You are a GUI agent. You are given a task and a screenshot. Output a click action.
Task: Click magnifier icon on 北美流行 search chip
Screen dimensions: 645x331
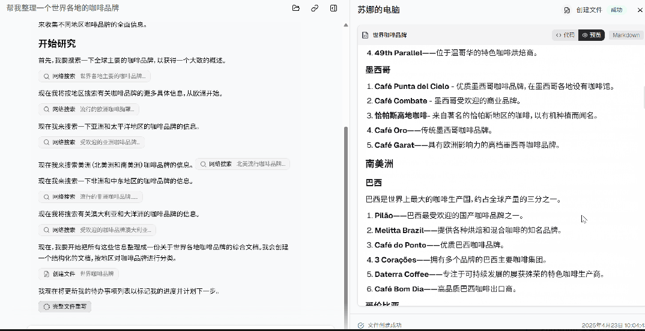click(x=203, y=164)
